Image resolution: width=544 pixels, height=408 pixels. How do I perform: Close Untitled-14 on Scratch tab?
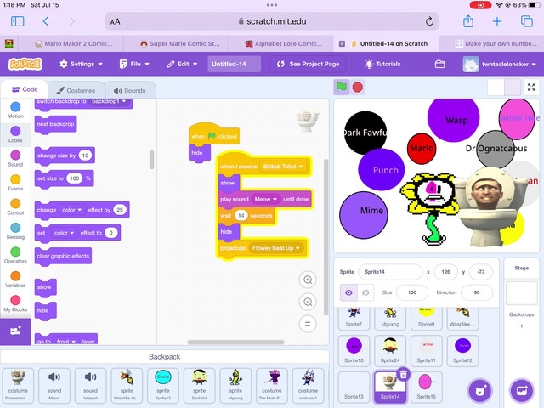(342, 43)
